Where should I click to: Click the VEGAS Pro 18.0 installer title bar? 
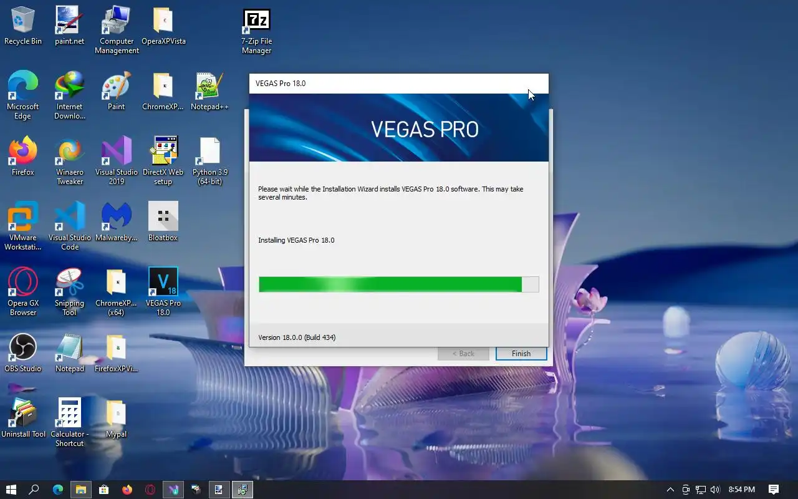tap(399, 84)
